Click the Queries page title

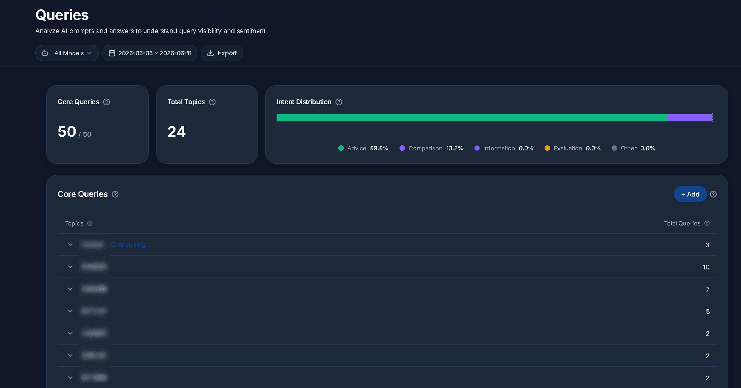pyautogui.click(x=62, y=15)
